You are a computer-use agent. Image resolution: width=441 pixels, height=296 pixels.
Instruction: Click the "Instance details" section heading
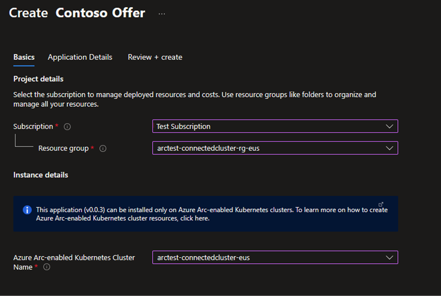[x=41, y=175]
